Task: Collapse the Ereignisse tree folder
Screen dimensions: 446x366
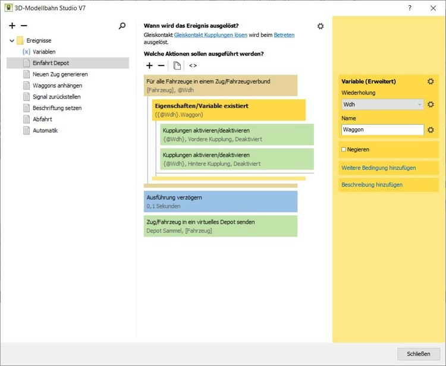Action: click(12, 41)
